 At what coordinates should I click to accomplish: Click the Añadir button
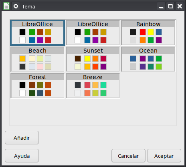[22, 138]
